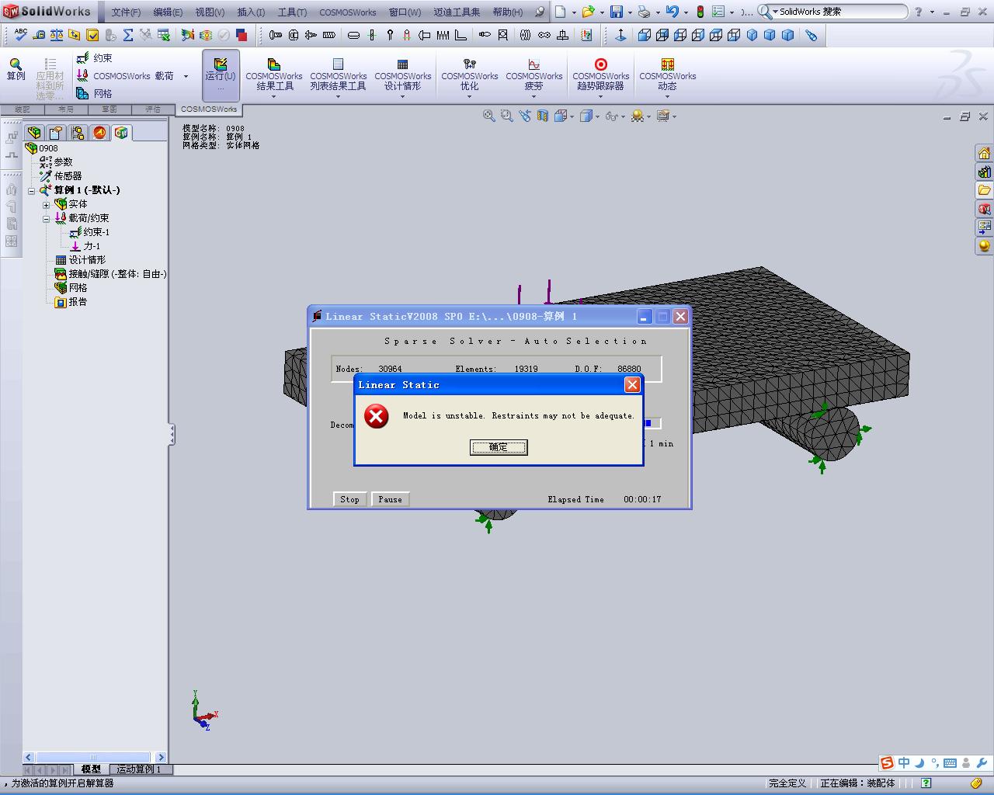Image resolution: width=994 pixels, height=795 pixels.
Task: Expand the 实体 tree node
Action: pos(47,205)
